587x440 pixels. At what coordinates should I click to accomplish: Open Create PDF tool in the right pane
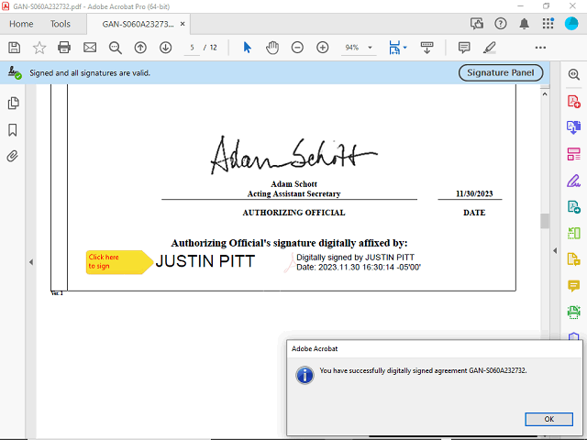tap(573, 101)
